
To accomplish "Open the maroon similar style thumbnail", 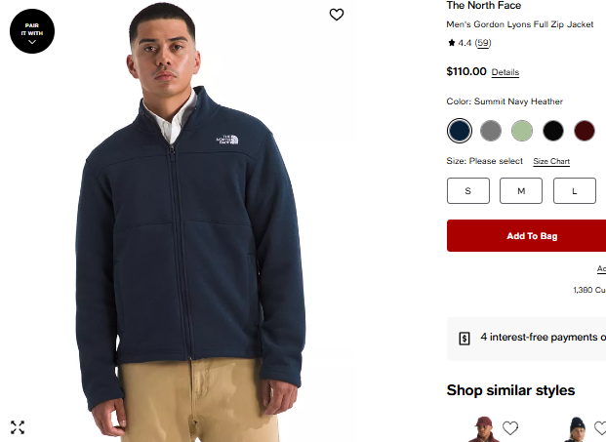I will coord(483,429).
